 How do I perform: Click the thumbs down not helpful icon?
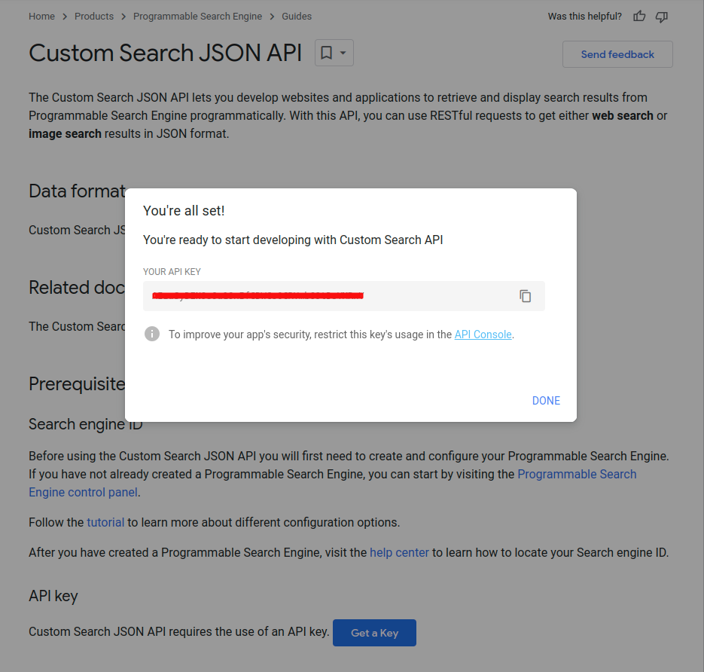point(662,16)
